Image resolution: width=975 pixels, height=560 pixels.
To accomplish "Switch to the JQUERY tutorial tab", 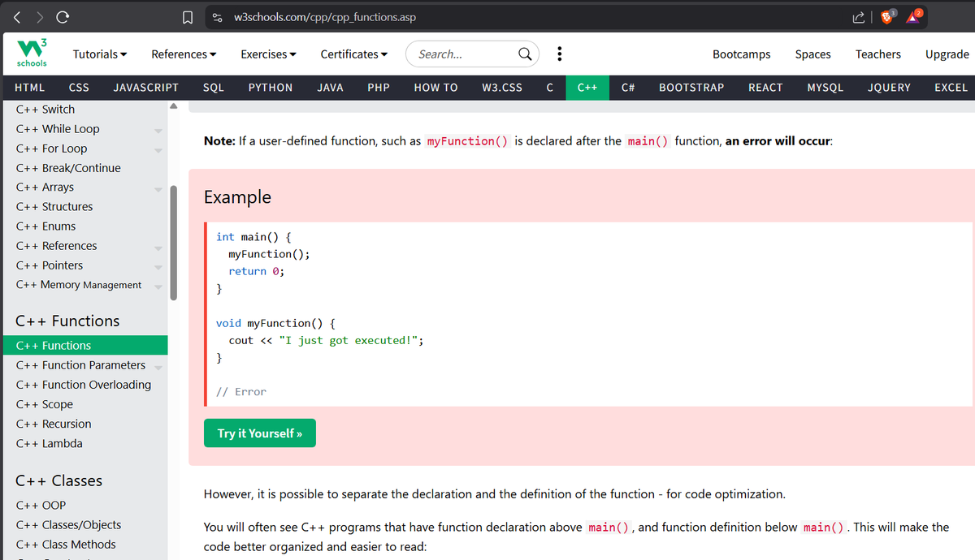I will click(x=889, y=87).
